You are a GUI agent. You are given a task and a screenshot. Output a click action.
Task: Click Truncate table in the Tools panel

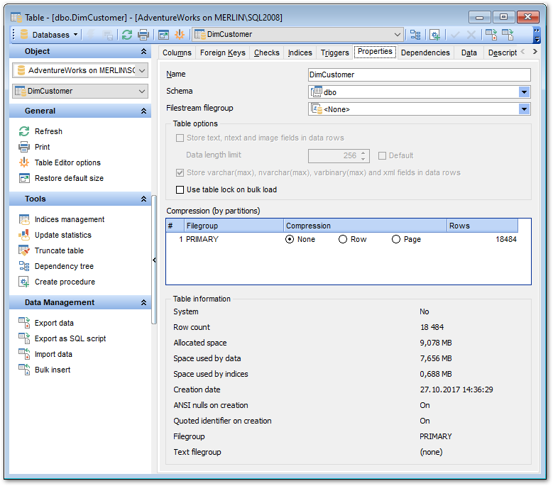click(x=59, y=250)
